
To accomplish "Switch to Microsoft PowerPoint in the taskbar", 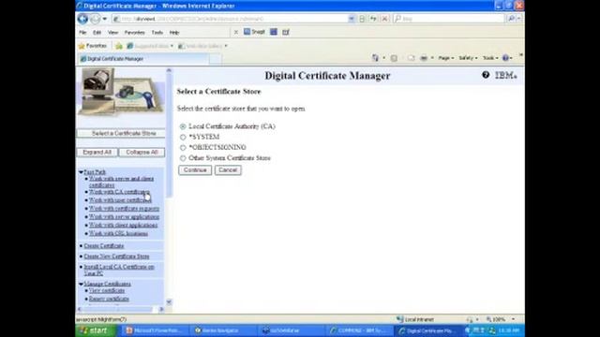I will click(x=154, y=330).
